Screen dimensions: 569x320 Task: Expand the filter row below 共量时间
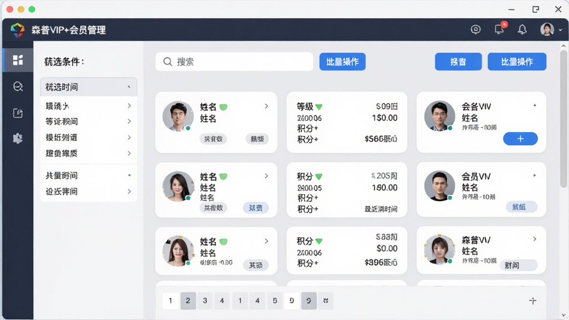(88, 192)
